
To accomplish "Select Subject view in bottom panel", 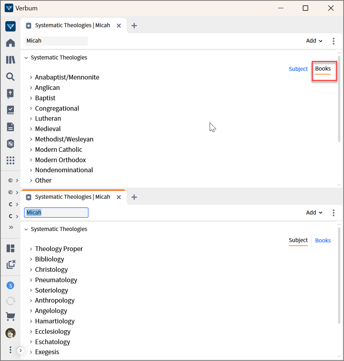I will click(298, 240).
